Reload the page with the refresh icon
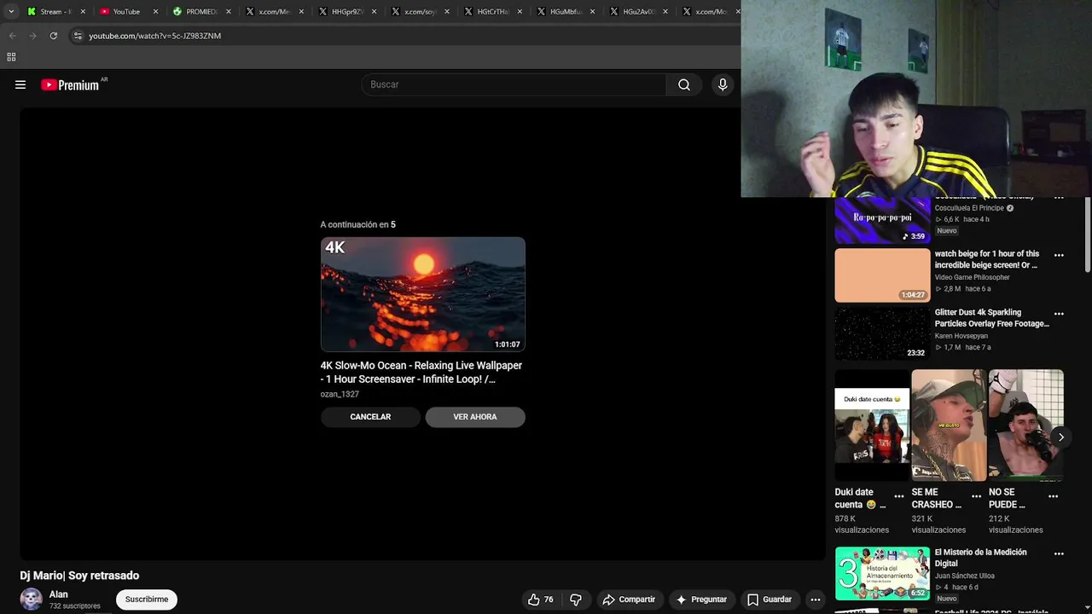Viewport: 1092px width, 614px height. tap(53, 36)
